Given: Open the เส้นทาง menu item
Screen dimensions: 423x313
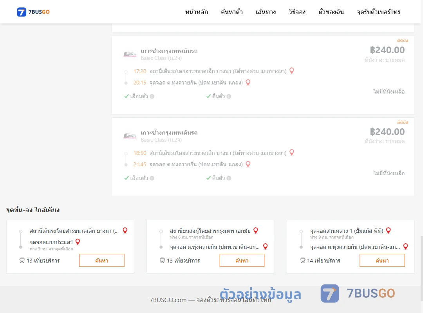Looking at the screenshot, I should 266,12.
